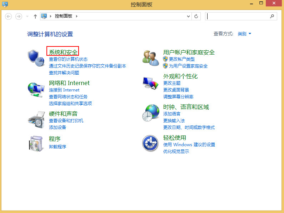
Task: Open the Network and Internet globe icon
Action: tap(36, 89)
